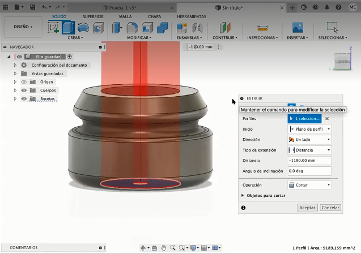The height and width of the screenshot is (254, 361).
Task: Open the help question mark menu
Action: tap(338, 7)
